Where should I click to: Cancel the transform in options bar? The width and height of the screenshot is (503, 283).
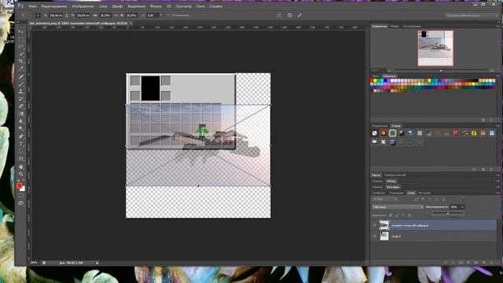click(x=290, y=15)
